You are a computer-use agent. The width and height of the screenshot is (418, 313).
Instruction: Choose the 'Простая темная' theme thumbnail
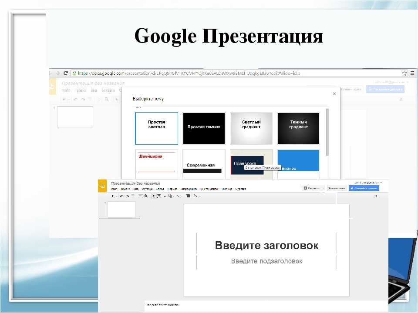click(x=204, y=128)
